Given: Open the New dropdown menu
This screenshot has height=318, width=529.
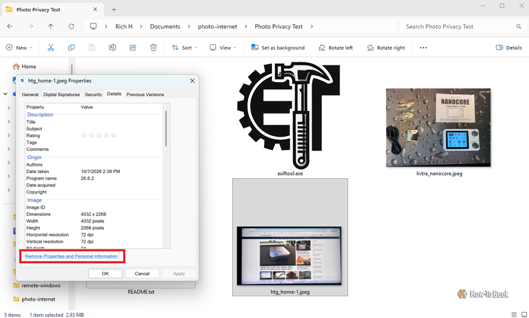Looking at the screenshot, I should pos(19,47).
